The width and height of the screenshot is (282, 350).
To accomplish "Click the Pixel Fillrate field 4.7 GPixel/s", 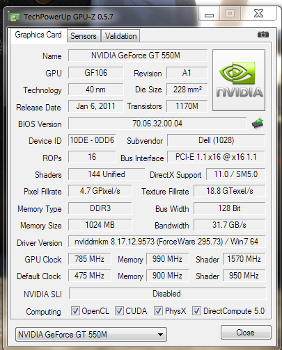I will point(100,191).
